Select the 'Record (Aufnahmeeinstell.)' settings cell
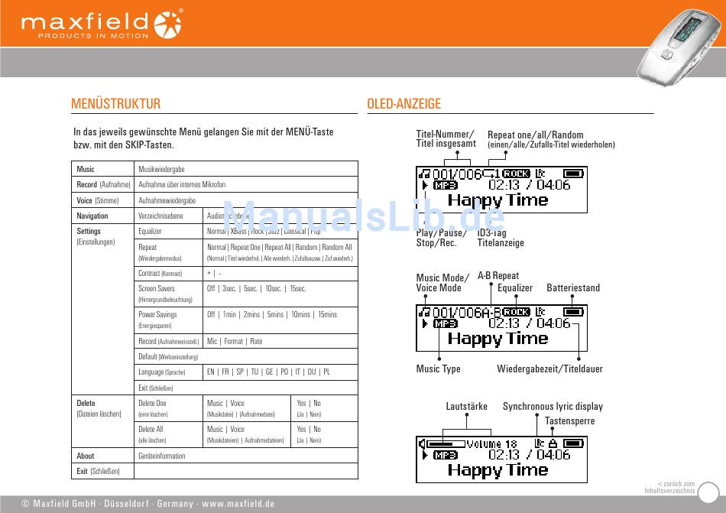Screen dimensions: 726x513 point(169,341)
